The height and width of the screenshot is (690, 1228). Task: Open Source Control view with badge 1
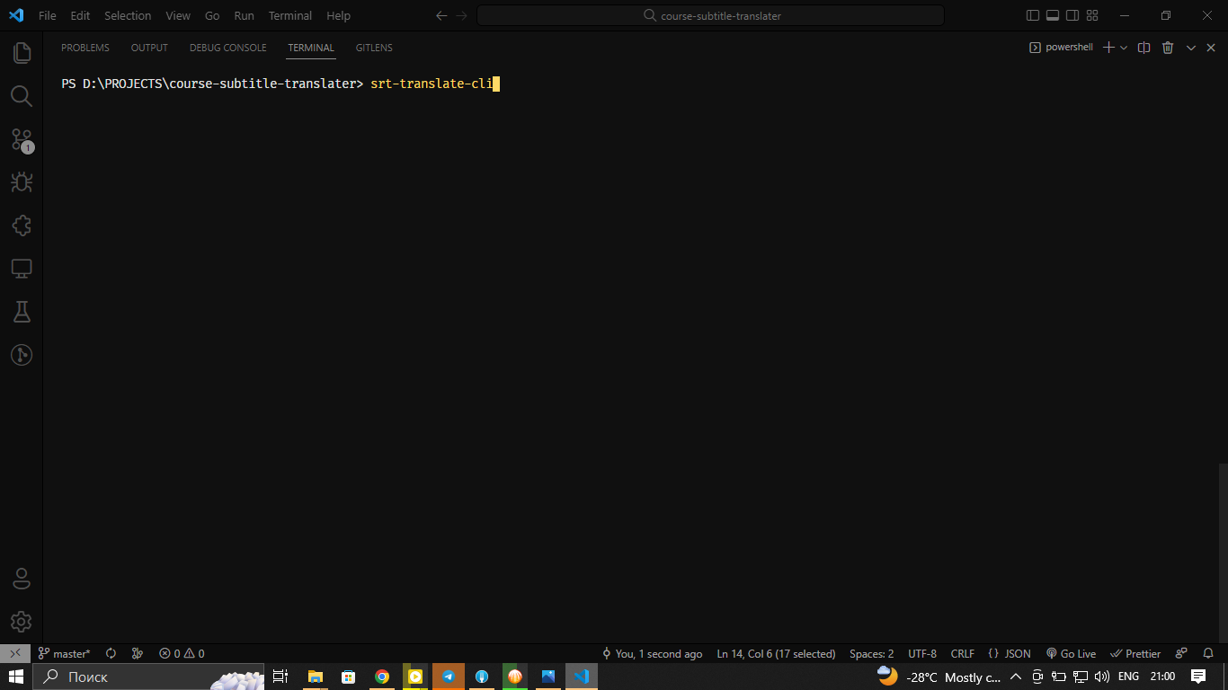tap(22, 139)
